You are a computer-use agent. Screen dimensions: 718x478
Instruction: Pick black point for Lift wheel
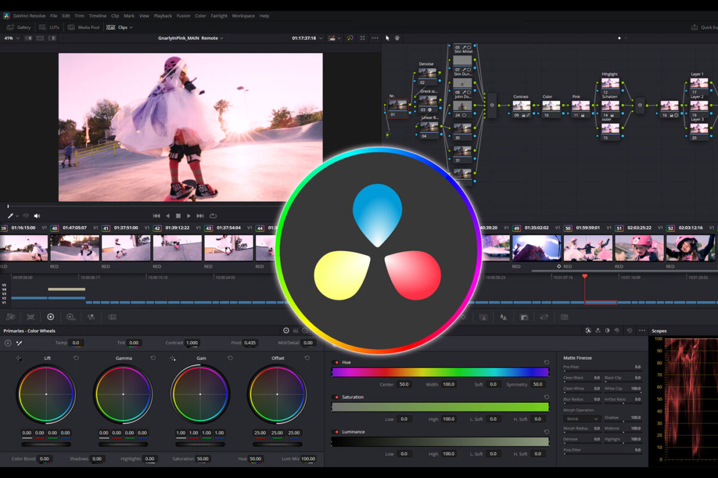point(19,358)
